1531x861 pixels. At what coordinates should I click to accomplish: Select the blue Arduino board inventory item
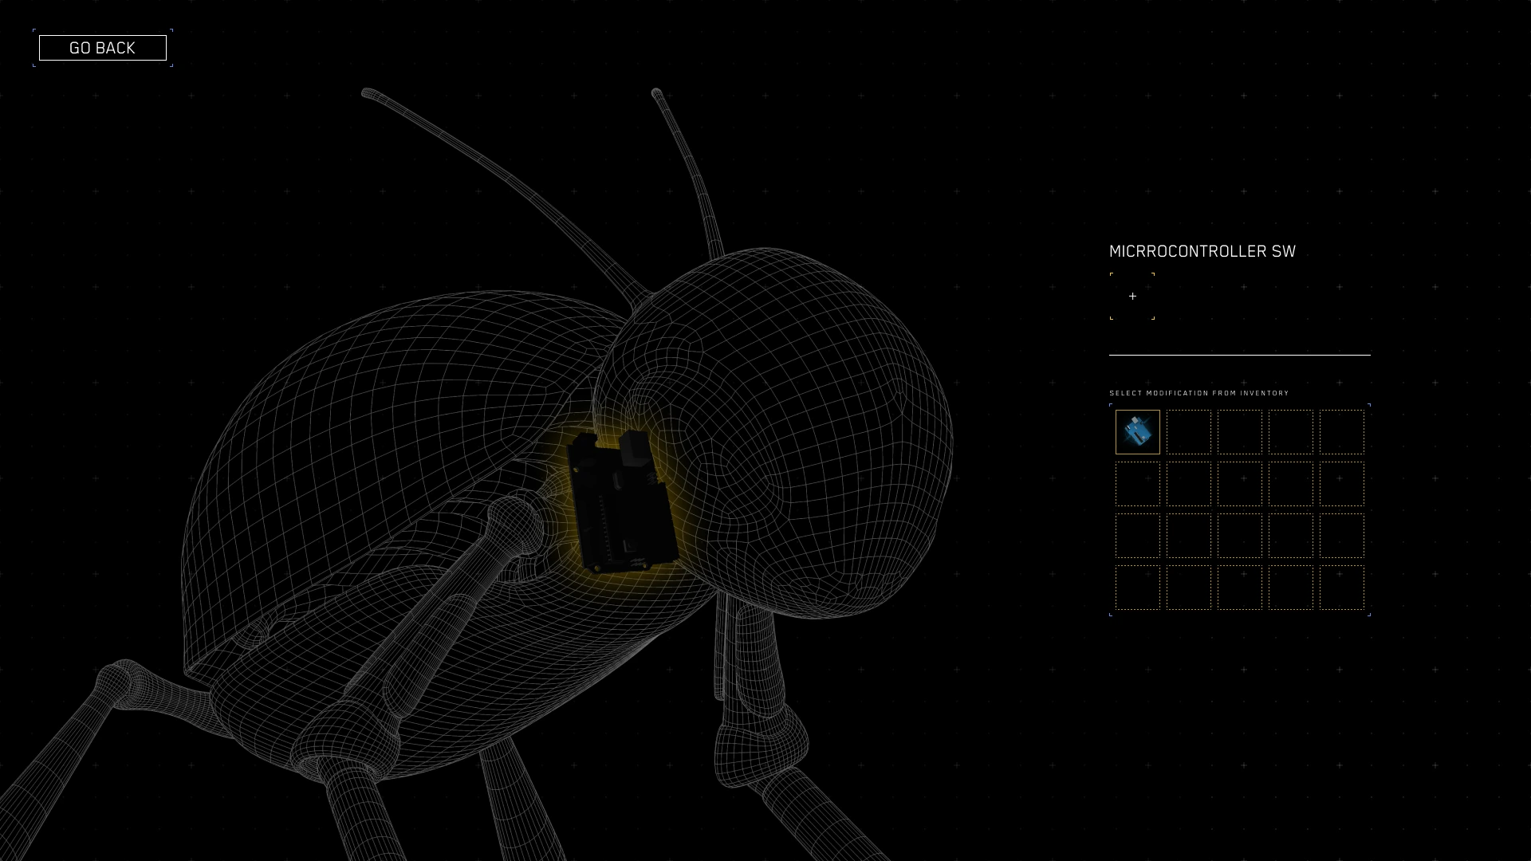[x=1138, y=432]
